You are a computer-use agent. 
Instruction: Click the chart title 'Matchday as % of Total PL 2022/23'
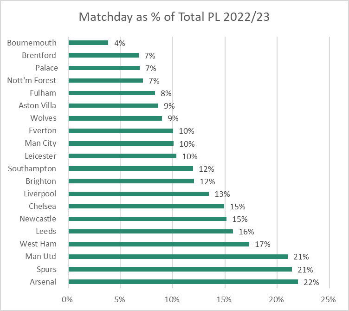click(x=174, y=17)
